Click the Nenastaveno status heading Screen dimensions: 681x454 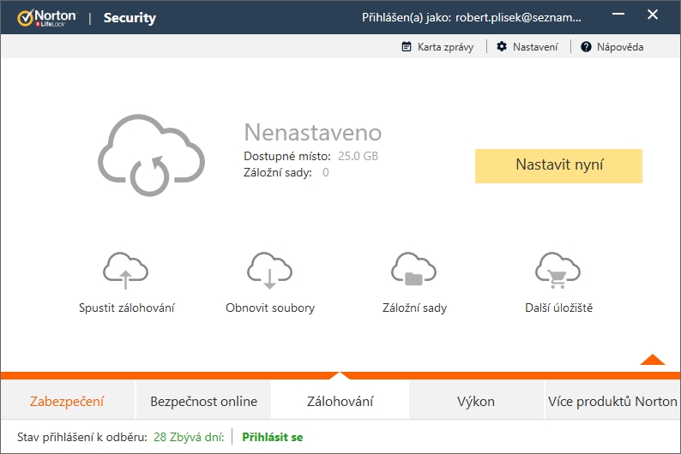pos(312,132)
